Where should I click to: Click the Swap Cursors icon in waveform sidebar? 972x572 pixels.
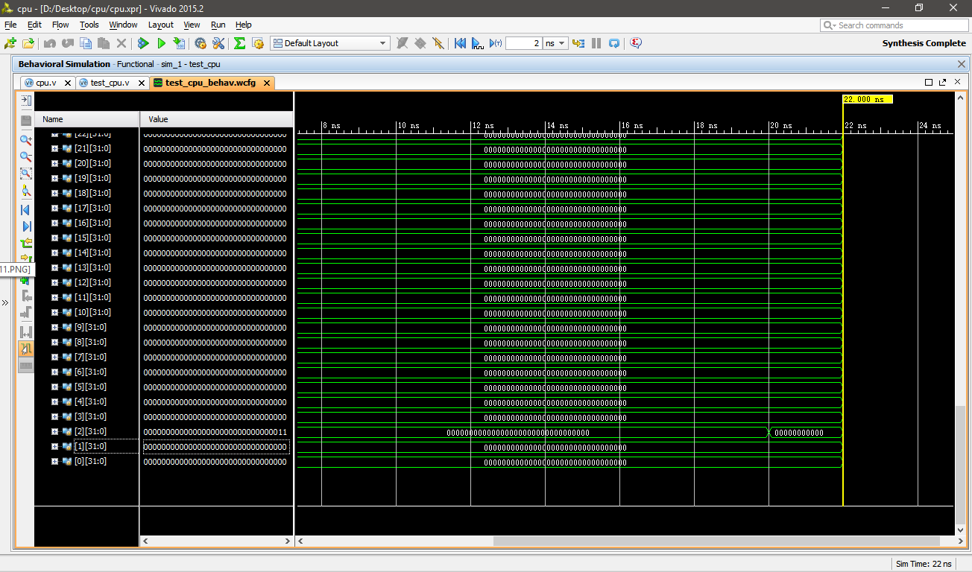[x=26, y=331]
